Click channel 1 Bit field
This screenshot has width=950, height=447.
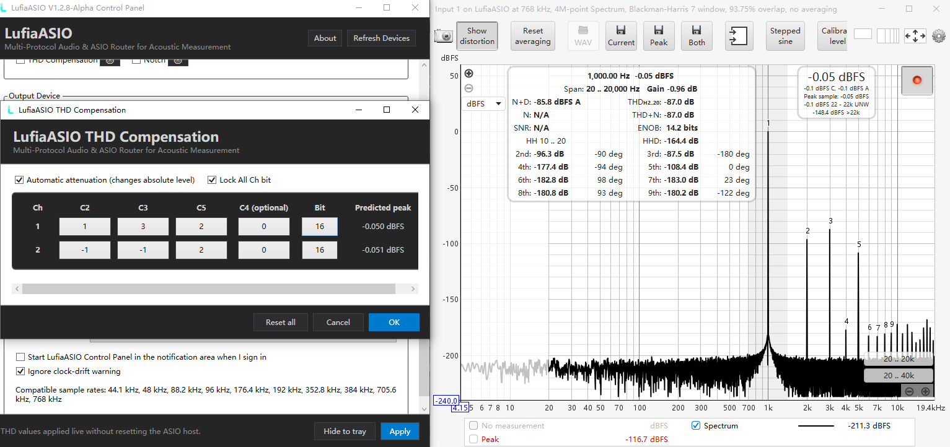[x=320, y=227]
